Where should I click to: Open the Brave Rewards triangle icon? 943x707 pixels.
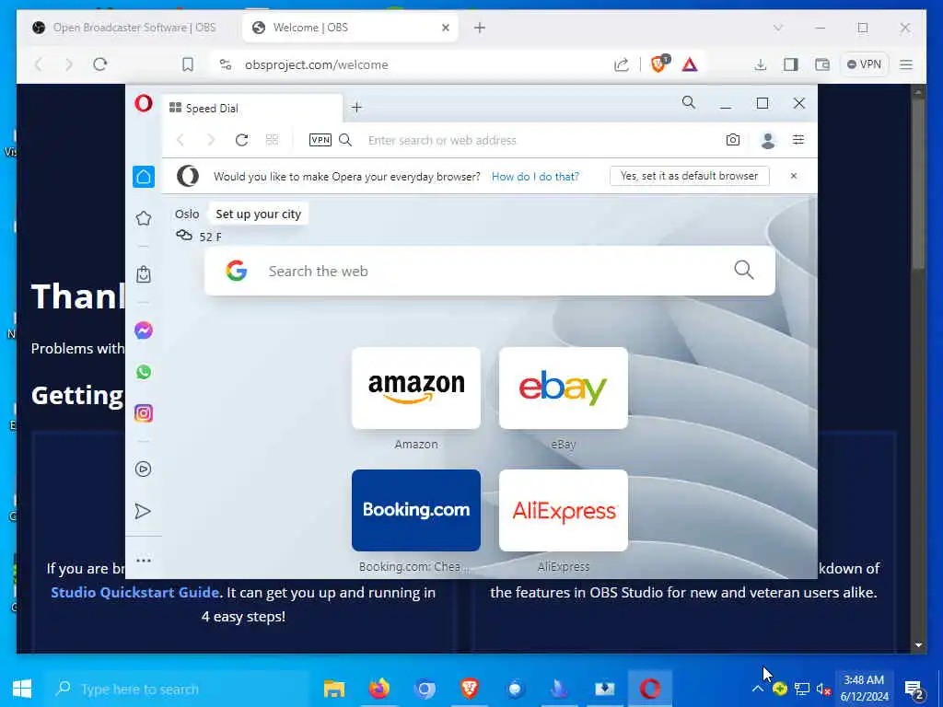[690, 65]
